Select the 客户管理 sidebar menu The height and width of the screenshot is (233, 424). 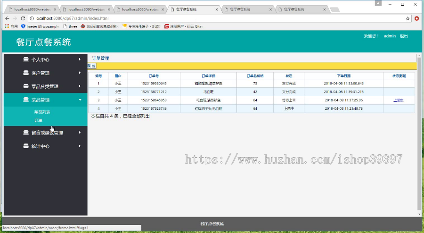click(45, 73)
